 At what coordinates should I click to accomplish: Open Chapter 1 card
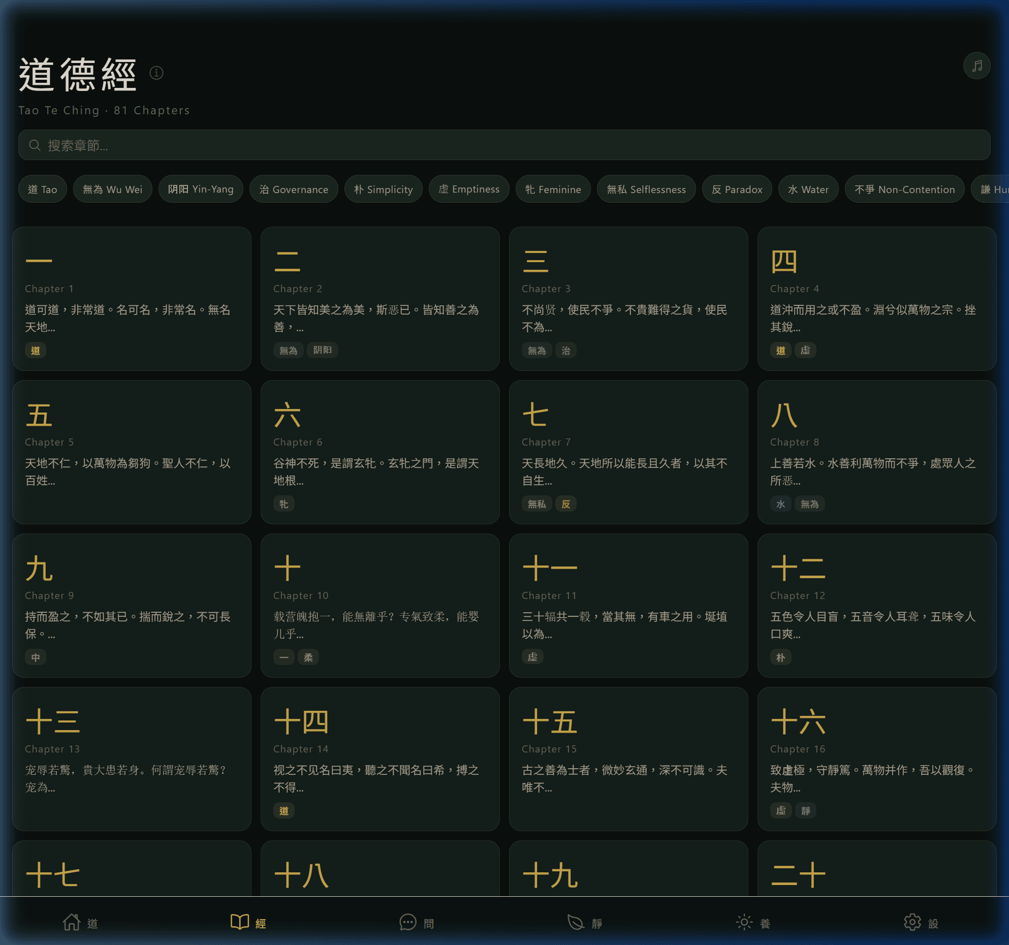click(x=132, y=299)
